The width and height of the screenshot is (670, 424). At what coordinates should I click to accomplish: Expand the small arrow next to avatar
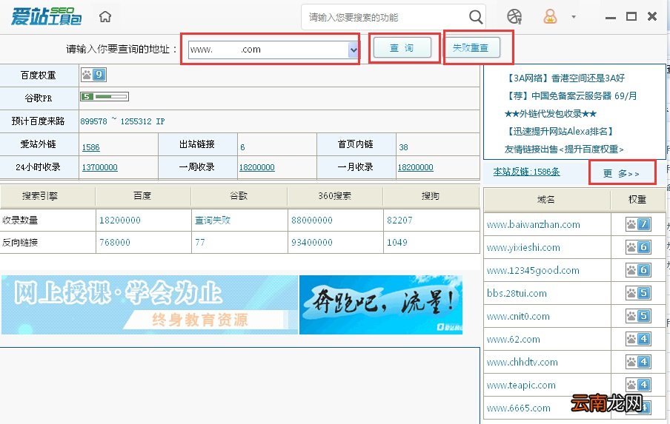coord(574,17)
